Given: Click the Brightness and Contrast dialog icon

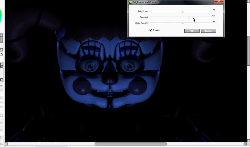Looking at the screenshot, I should coord(130,2).
